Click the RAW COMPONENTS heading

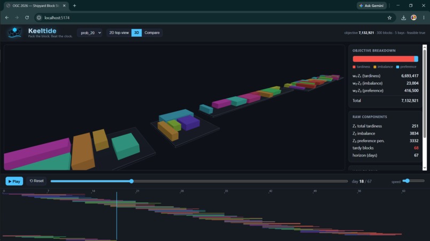(370, 117)
